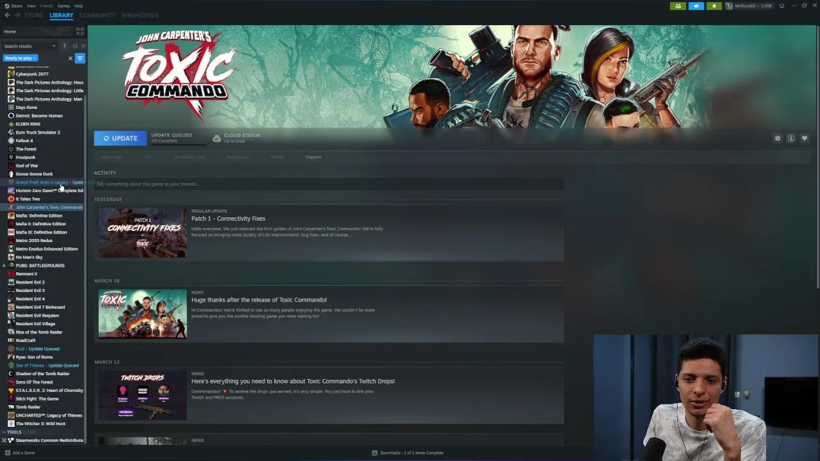Image resolution: width=820 pixels, height=461 pixels.
Task: Expand the Search results dropdown
Action: click(29, 46)
